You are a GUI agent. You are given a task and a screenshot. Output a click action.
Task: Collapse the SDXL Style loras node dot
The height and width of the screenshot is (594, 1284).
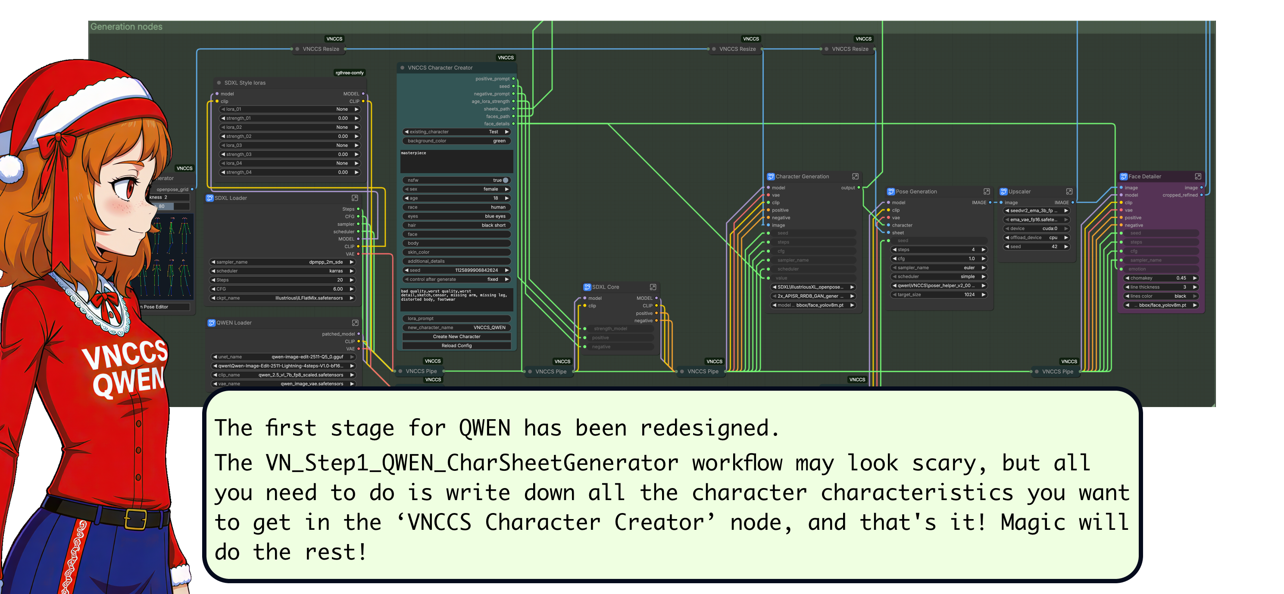click(219, 83)
